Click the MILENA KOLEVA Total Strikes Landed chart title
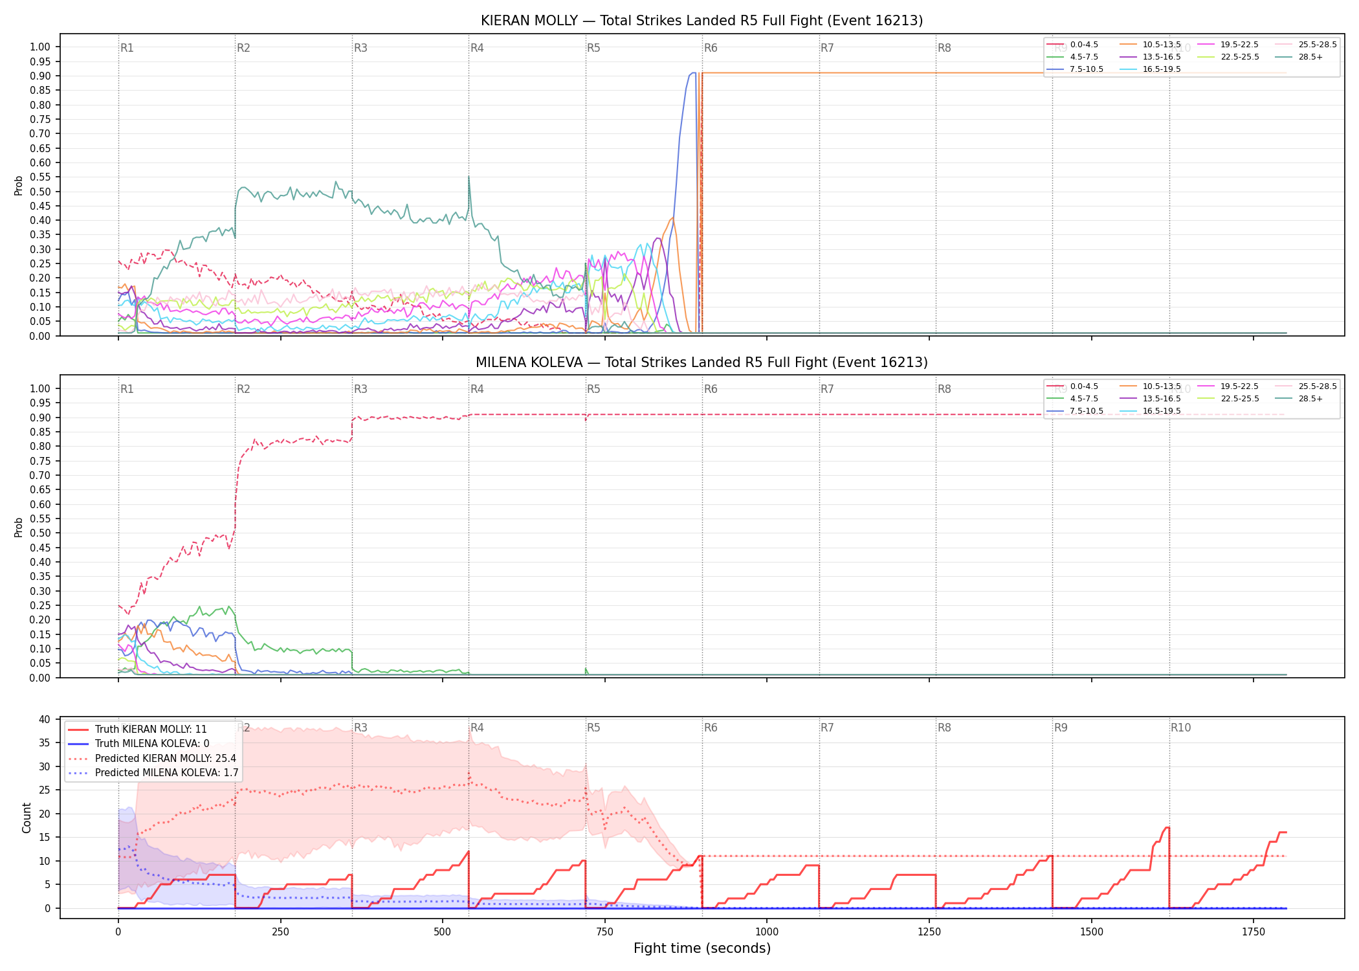This screenshot has width=1359, height=971. 702,363
